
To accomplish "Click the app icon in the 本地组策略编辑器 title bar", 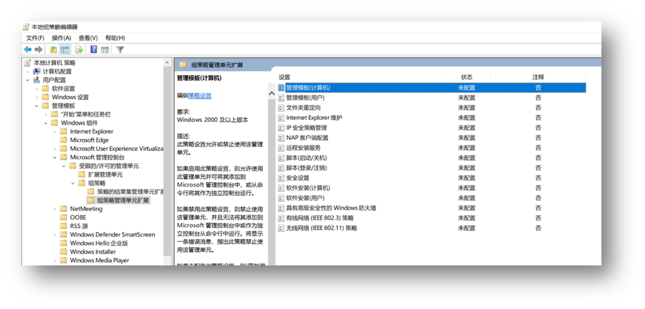I will coord(26,27).
